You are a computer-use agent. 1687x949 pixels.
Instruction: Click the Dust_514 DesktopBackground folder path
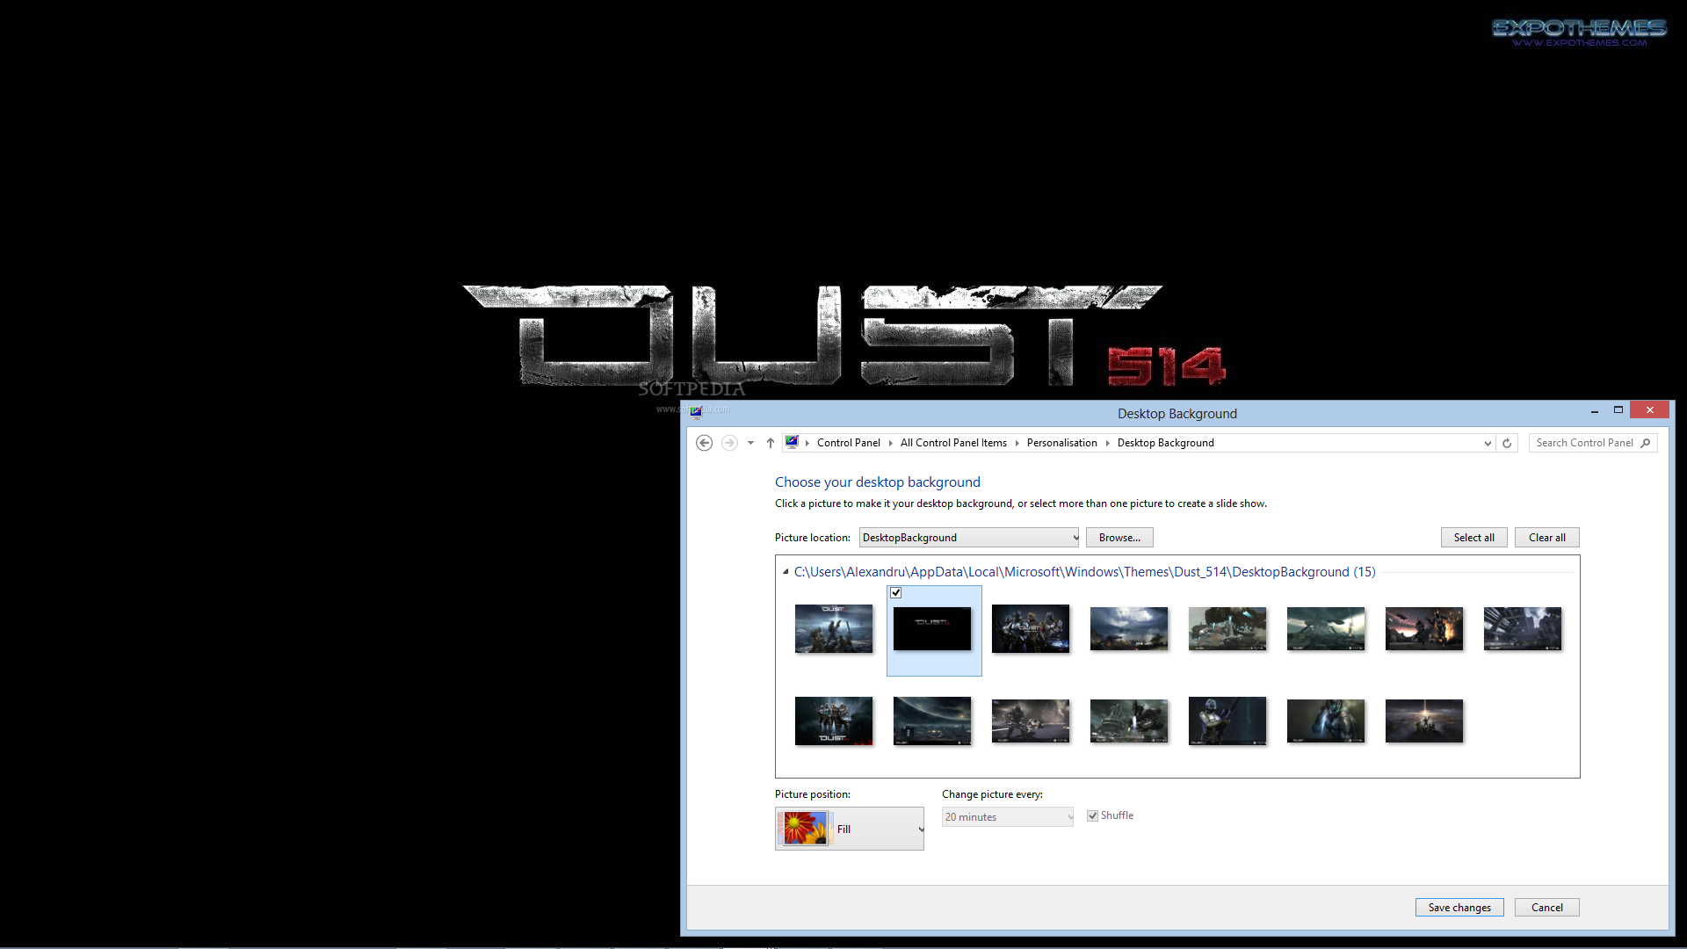(x=1084, y=572)
